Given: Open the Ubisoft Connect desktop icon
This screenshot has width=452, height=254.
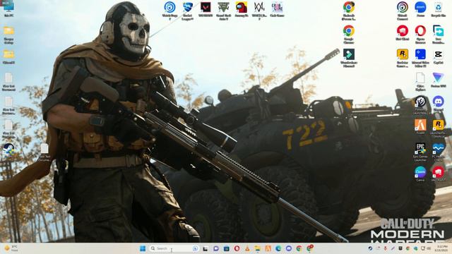Looking at the screenshot, I should [x=402, y=11].
